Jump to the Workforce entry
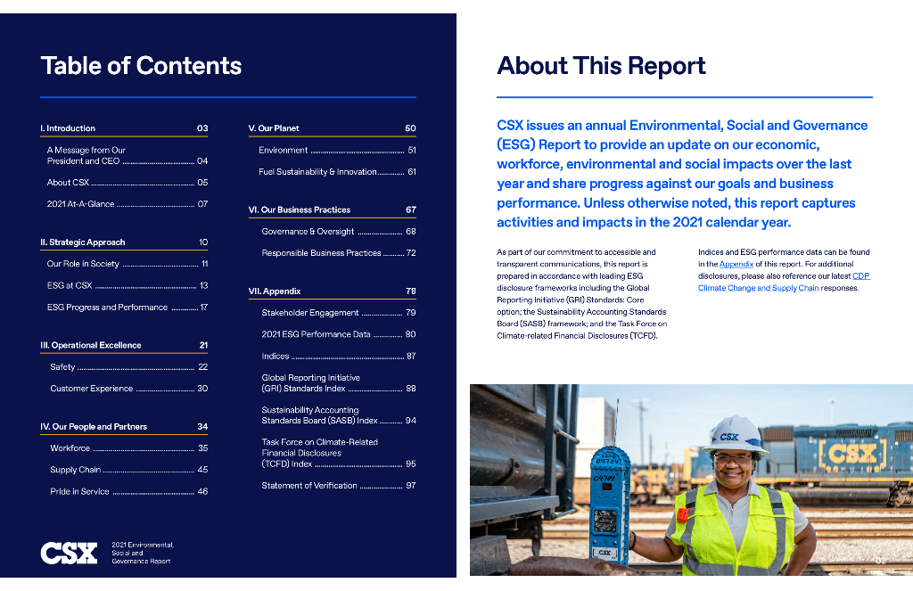The height and width of the screenshot is (591, 913). [128, 448]
